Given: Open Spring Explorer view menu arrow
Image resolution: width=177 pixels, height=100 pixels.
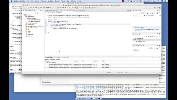Looking at the screenshot, I should tap(160, 48).
